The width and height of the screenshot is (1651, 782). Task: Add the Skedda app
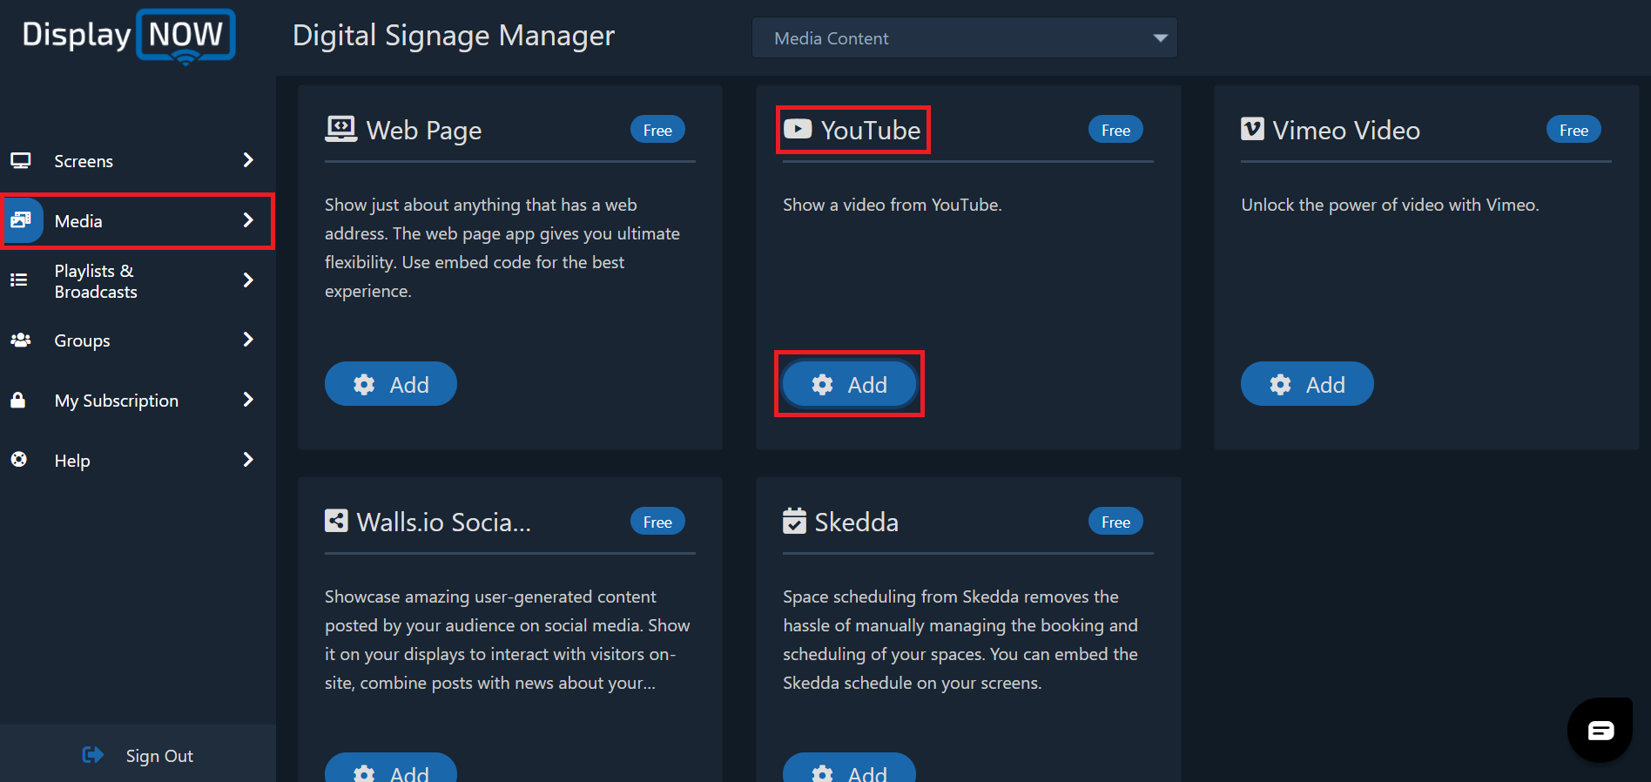[x=849, y=767]
